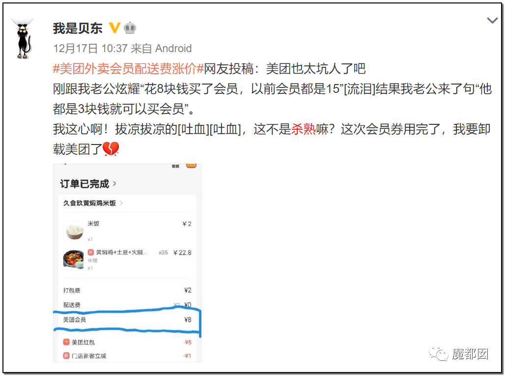Expand the post options chevron

[492, 21]
